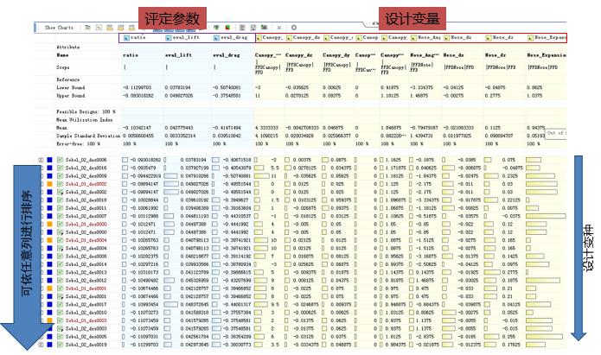Select design row Sobol_02_des0017

coord(86,304)
